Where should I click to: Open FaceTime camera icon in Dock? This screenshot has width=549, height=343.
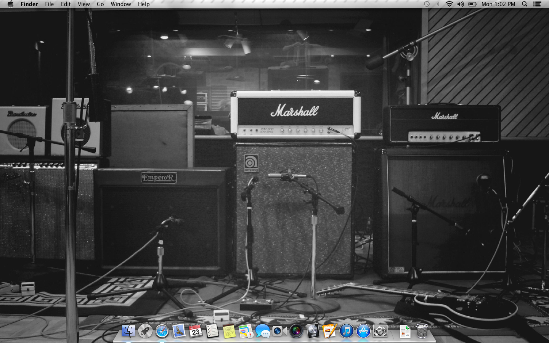coord(279,331)
